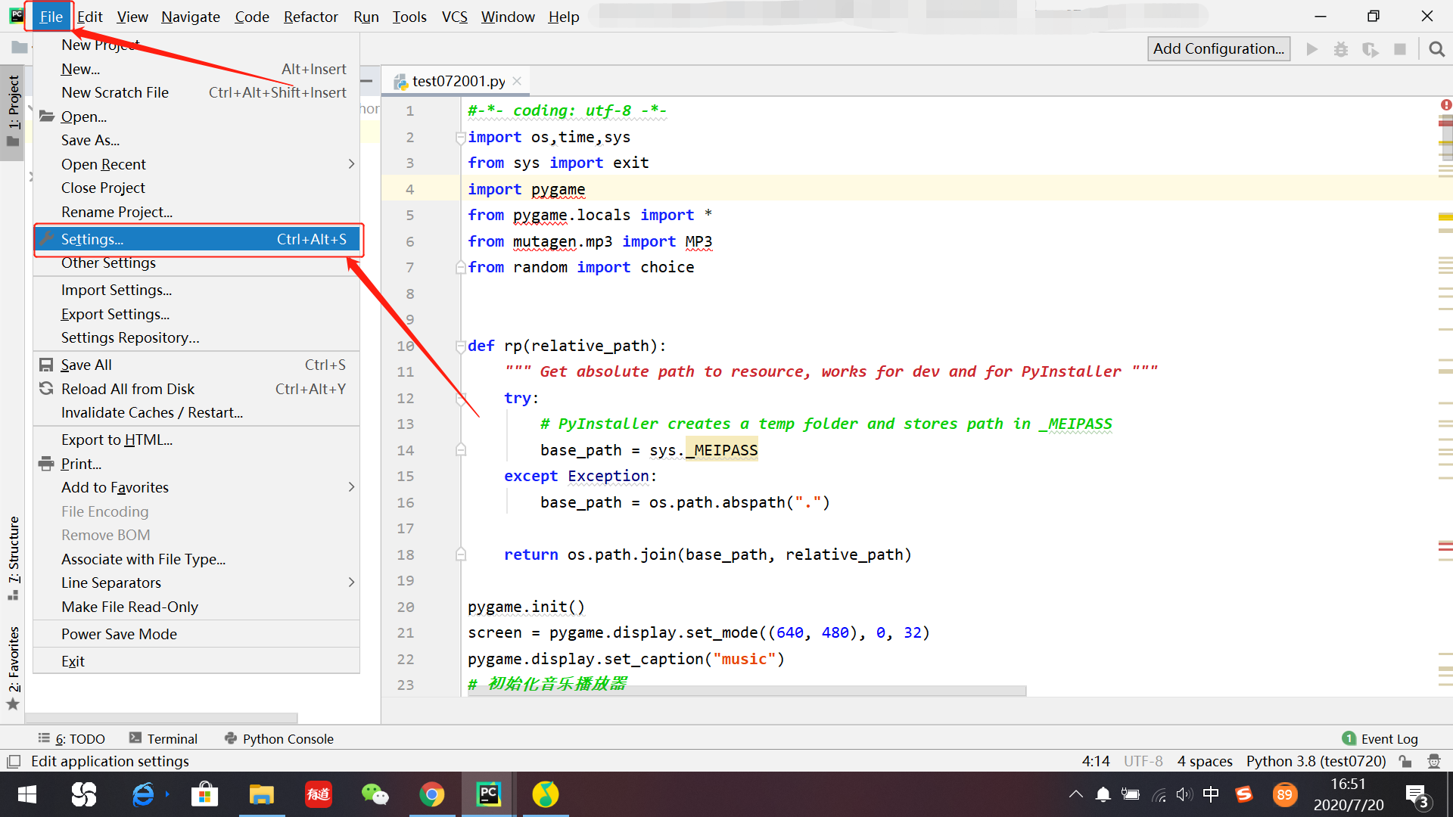Viewport: 1453px width, 817px height.
Task: Click the Debug bug icon in toolbar
Action: pos(1341,49)
